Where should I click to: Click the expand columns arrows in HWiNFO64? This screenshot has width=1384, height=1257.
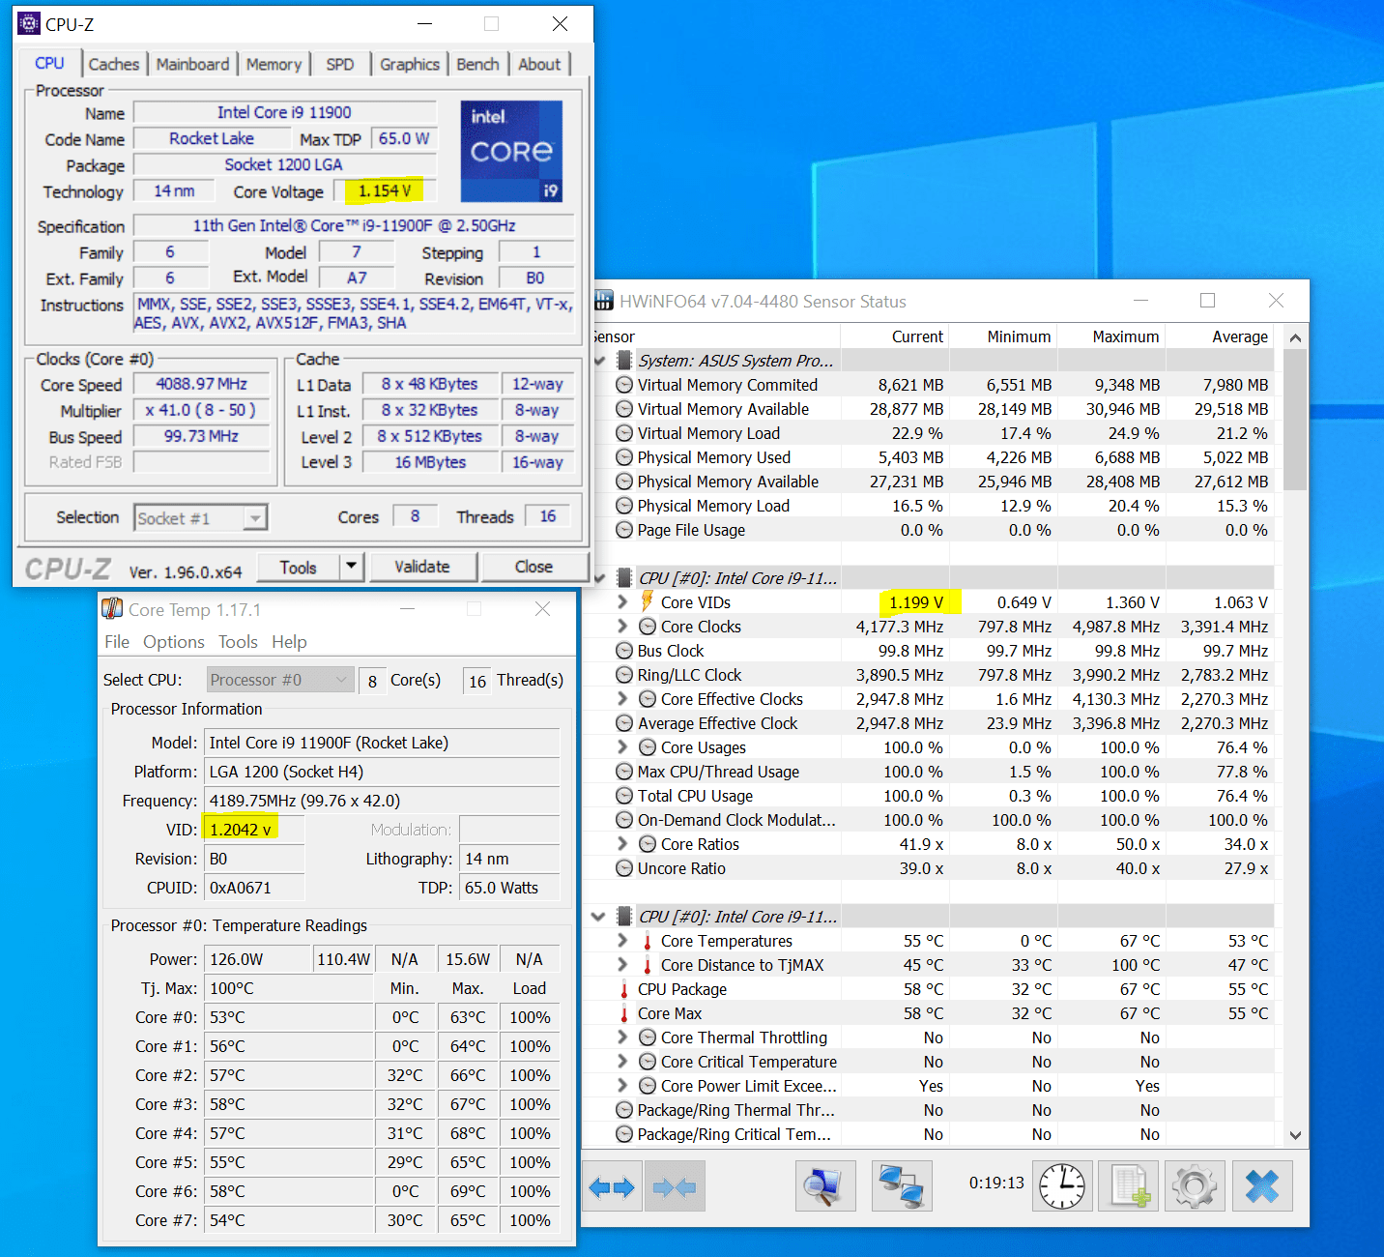coord(612,1186)
